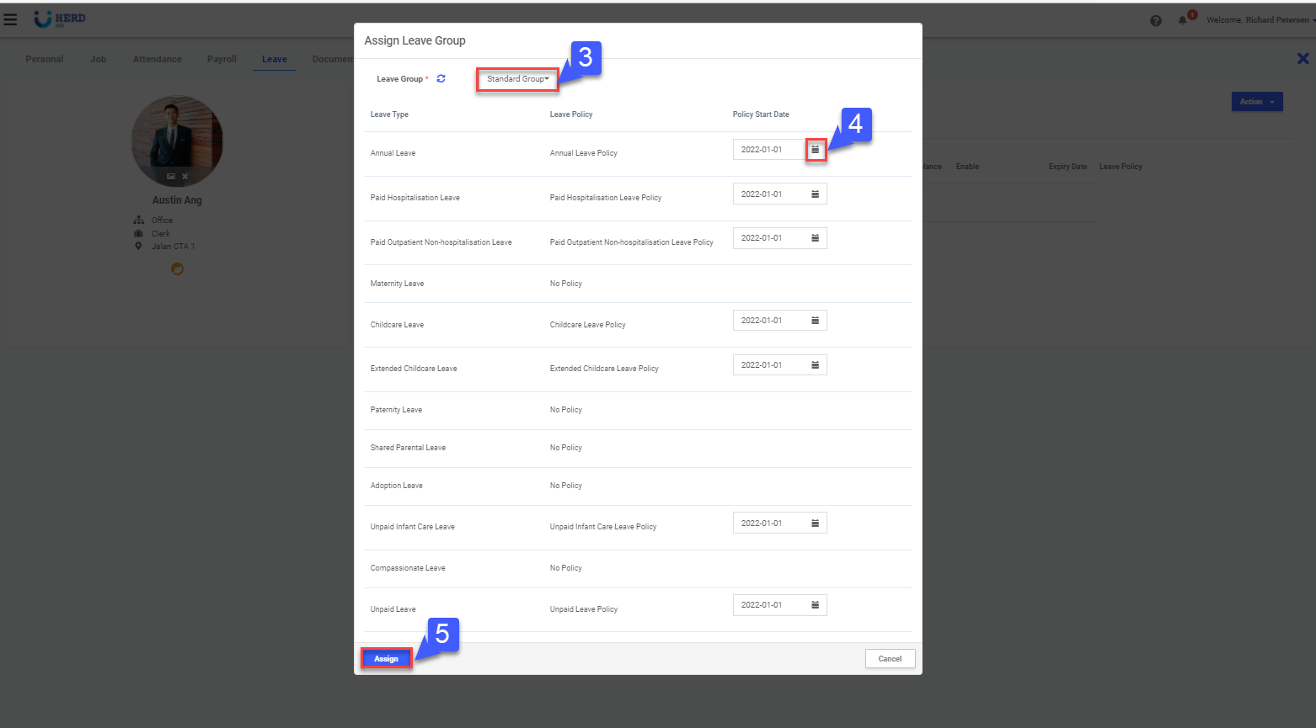This screenshot has width=1316, height=728.
Task: Open calendar for Unpaid Leave start date
Action: coord(815,605)
